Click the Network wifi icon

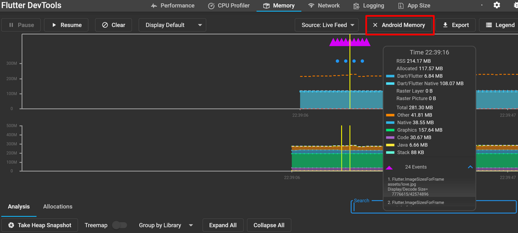coord(311,6)
